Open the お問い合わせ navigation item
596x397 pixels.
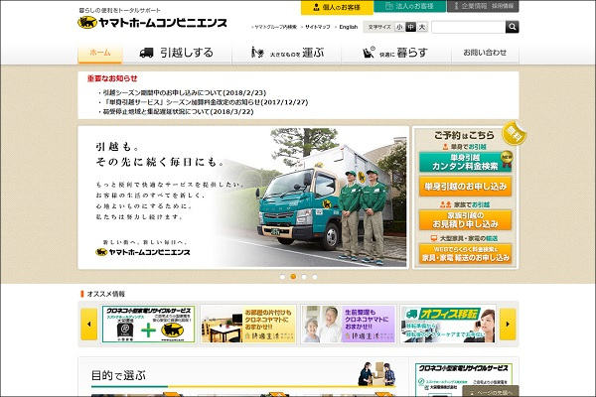pyautogui.click(x=485, y=53)
